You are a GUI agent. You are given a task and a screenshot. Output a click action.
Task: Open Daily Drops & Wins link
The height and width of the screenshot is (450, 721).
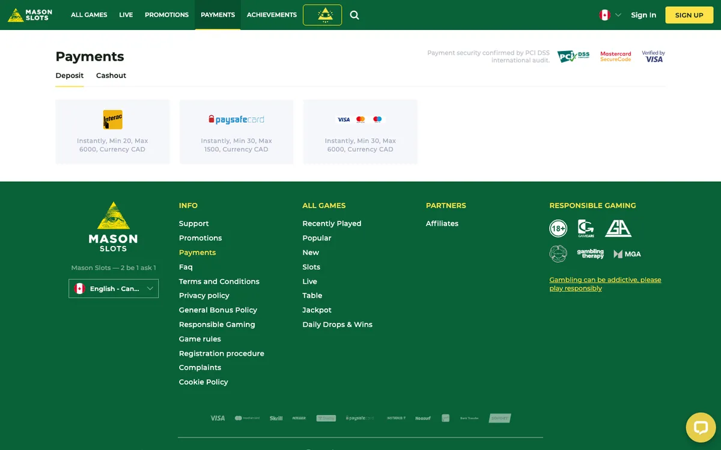tap(337, 325)
